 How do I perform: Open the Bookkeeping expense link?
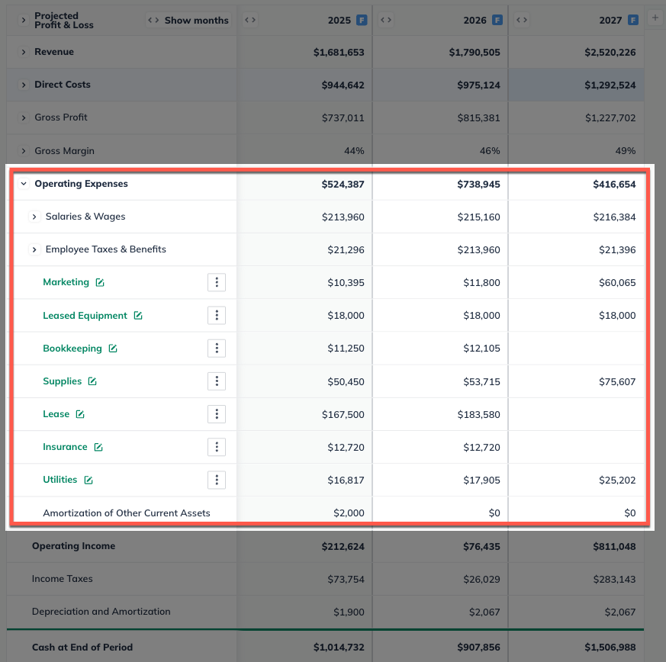[72, 349]
